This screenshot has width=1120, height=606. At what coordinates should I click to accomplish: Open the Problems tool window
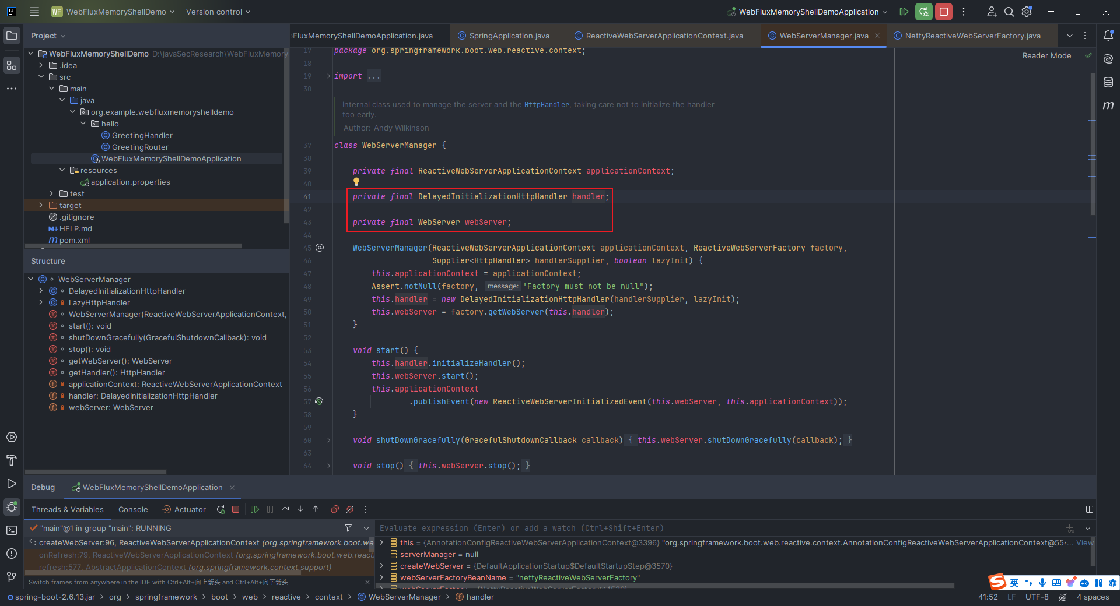coord(12,554)
